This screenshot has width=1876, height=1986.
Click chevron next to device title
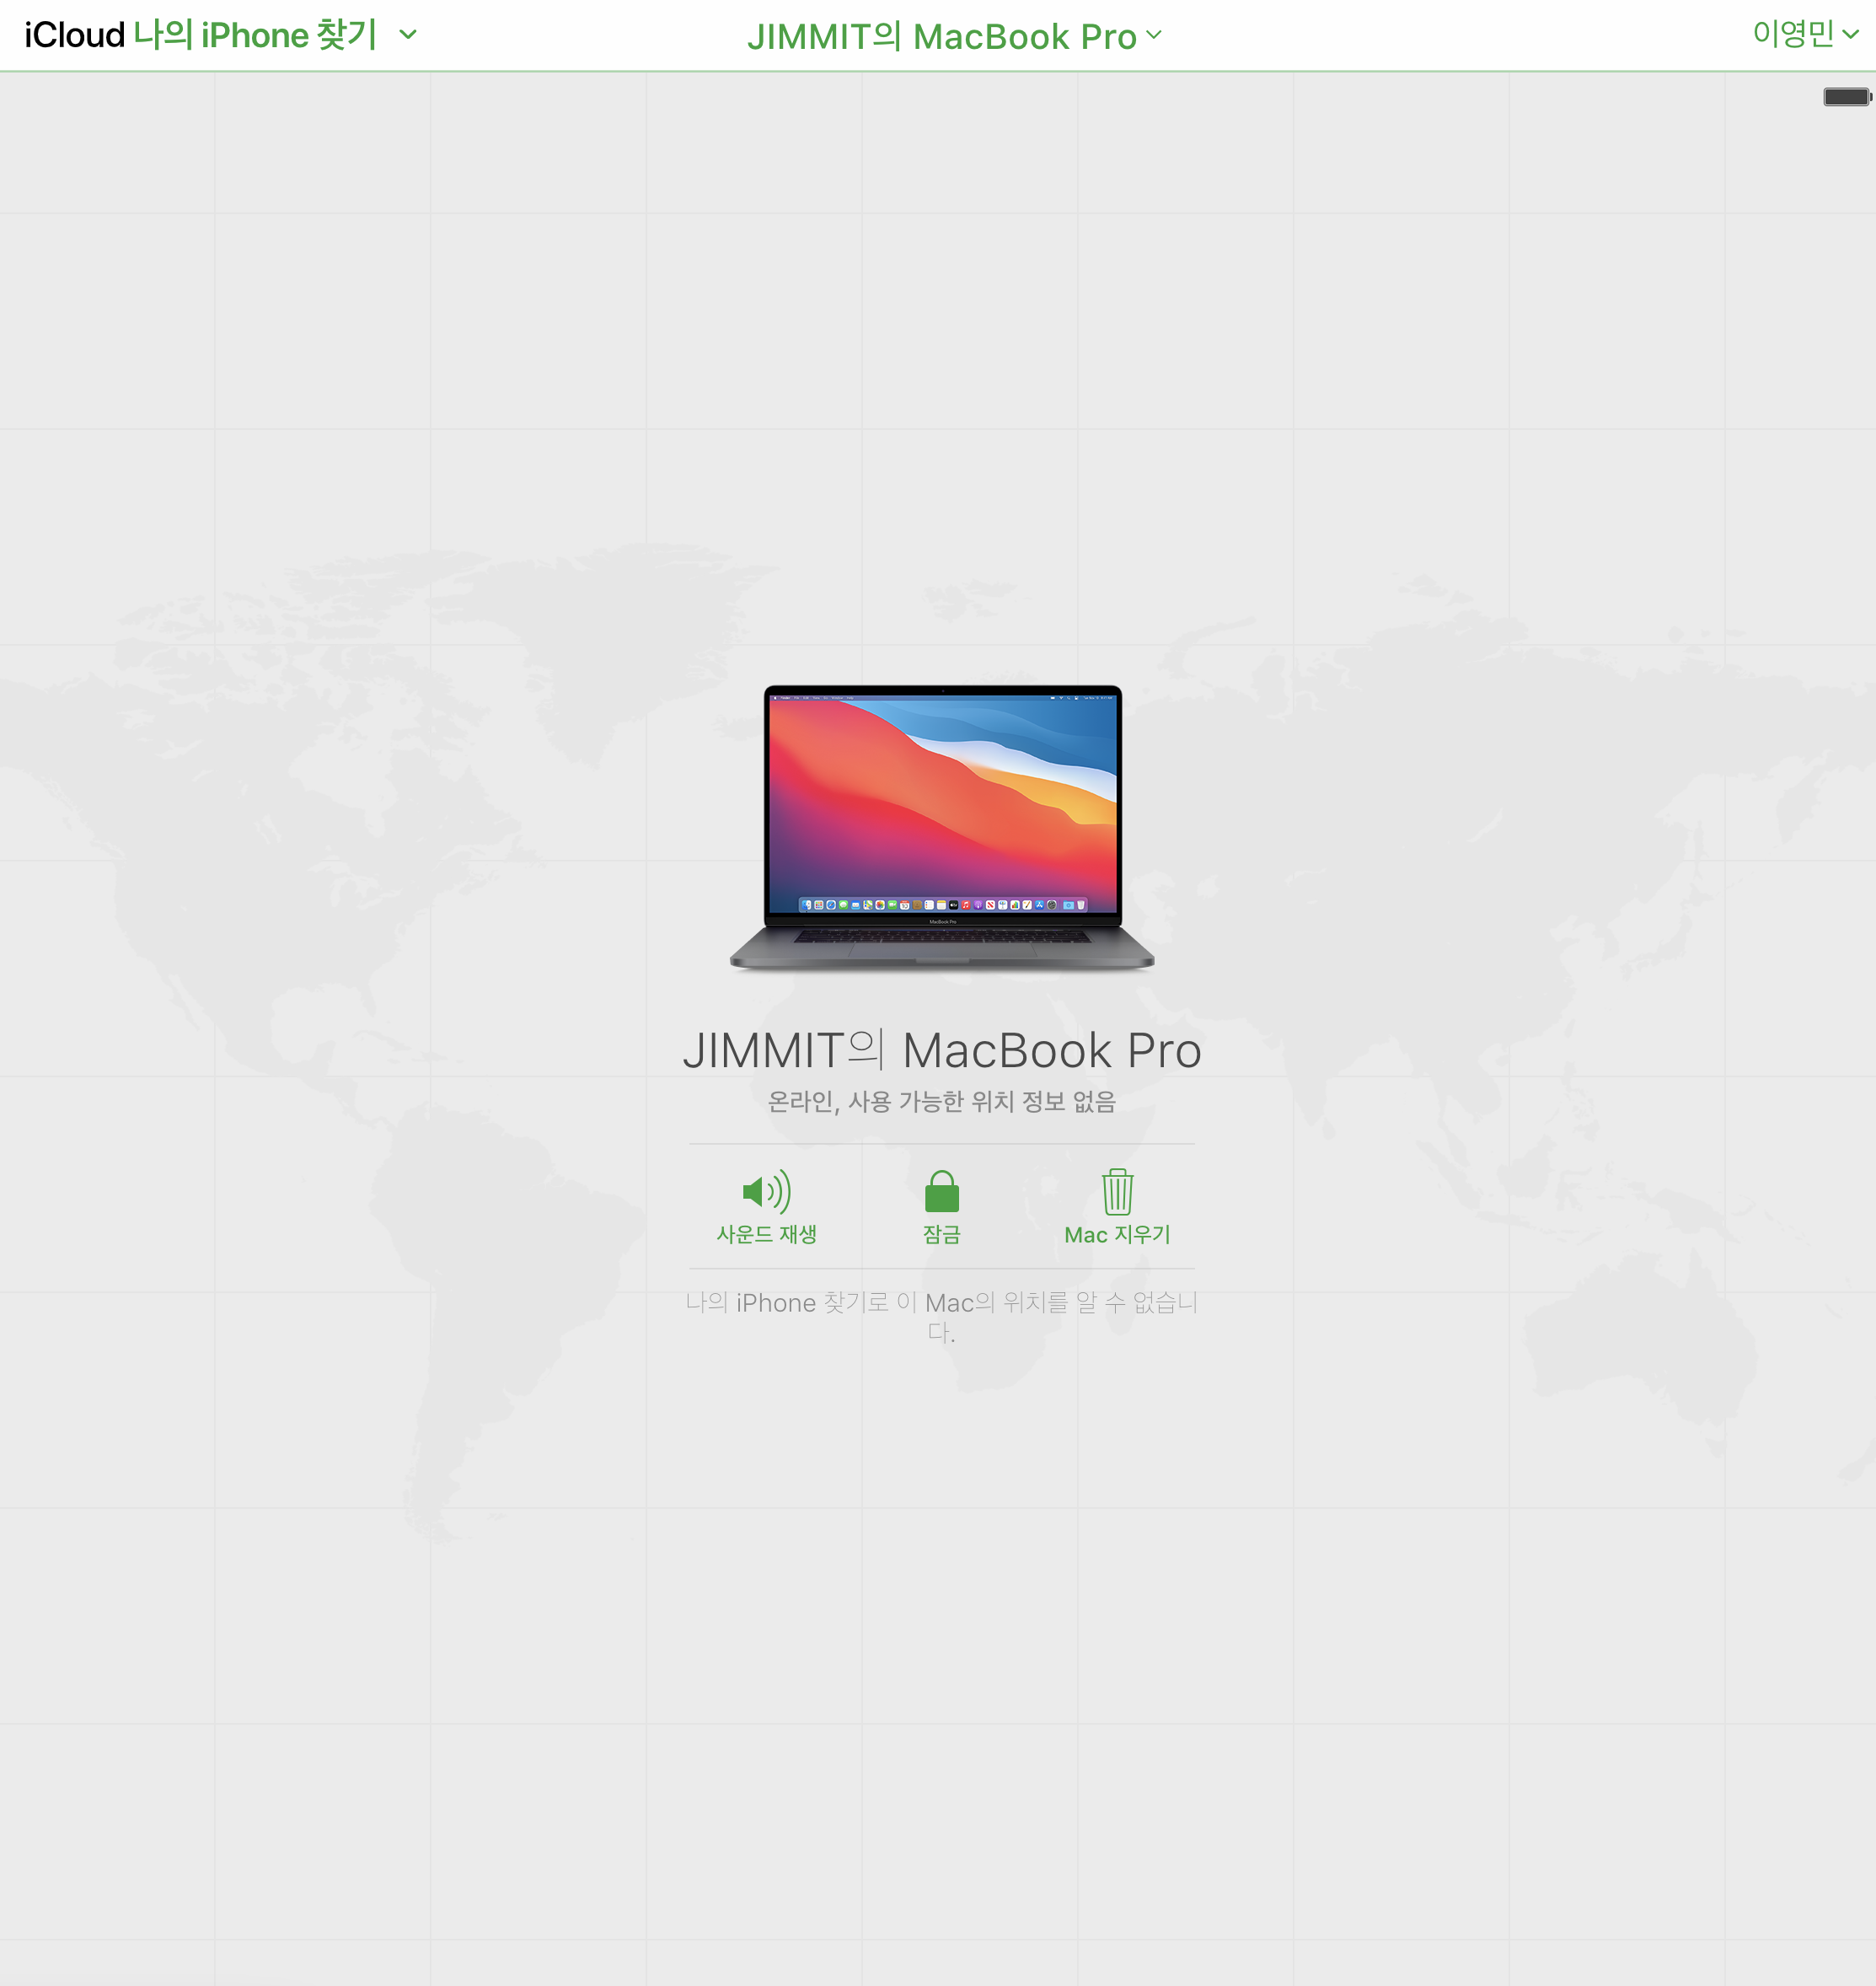click(x=1154, y=35)
